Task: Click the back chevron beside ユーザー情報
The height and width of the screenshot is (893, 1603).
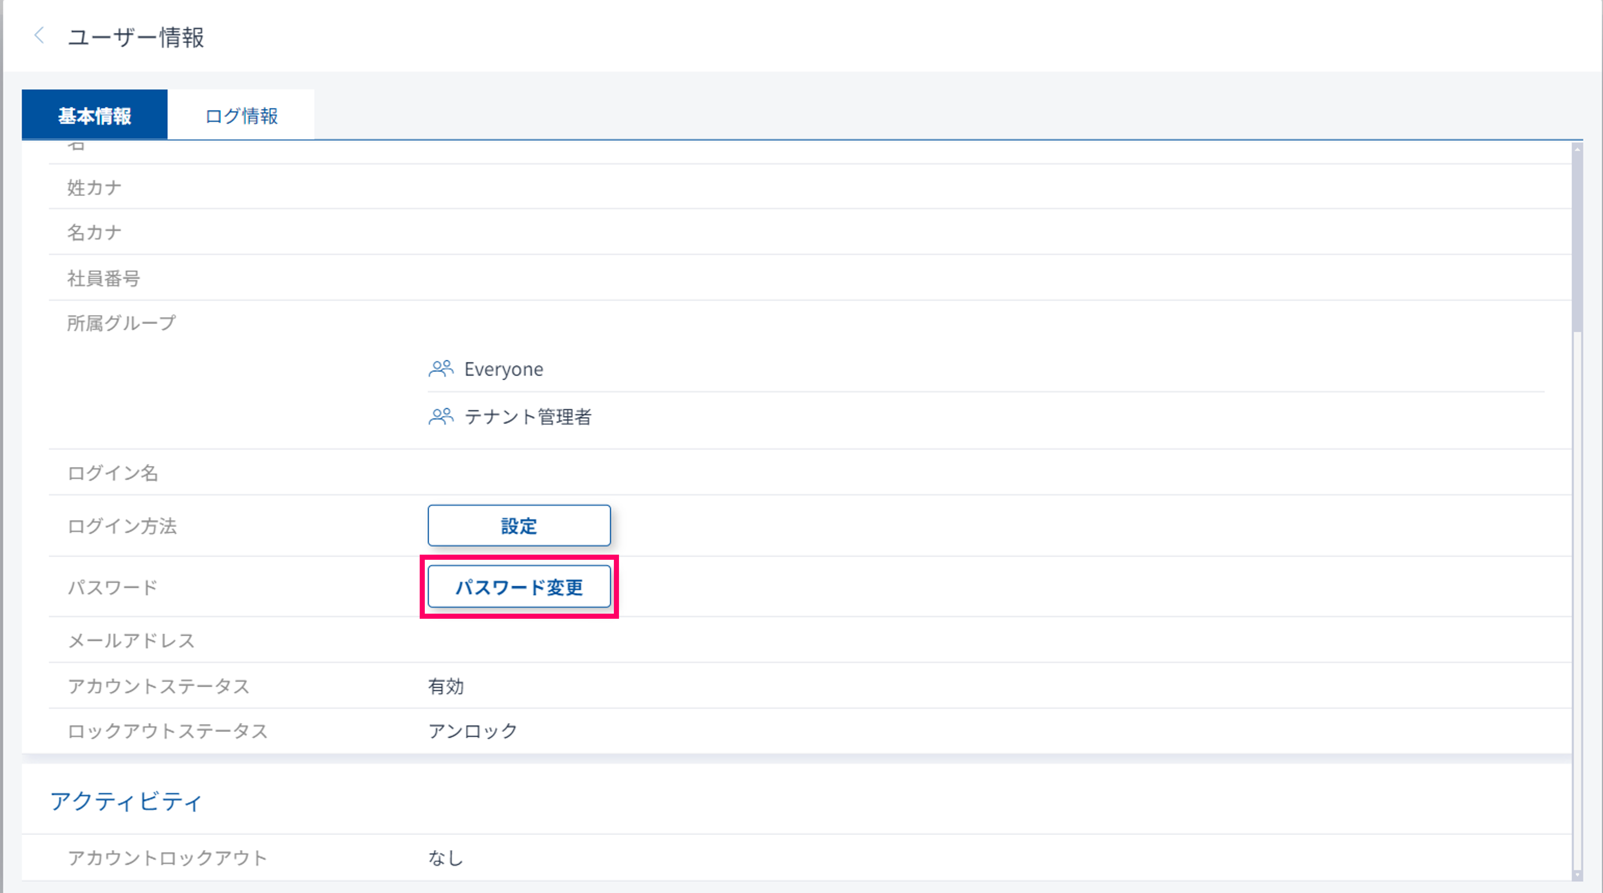Action: 39,35
